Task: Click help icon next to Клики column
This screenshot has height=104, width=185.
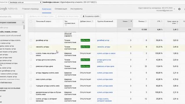Action: coord(129,21)
